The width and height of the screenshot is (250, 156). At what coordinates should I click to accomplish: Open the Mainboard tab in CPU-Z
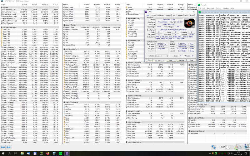tap(161, 15)
